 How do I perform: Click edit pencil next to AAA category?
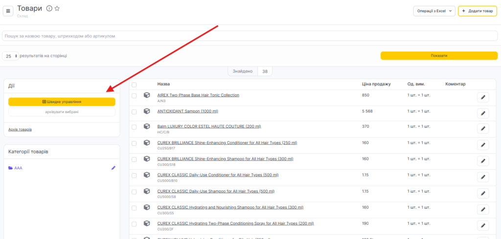(x=114, y=168)
